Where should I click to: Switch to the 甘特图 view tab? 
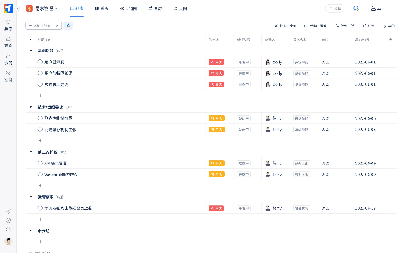coord(129,8)
